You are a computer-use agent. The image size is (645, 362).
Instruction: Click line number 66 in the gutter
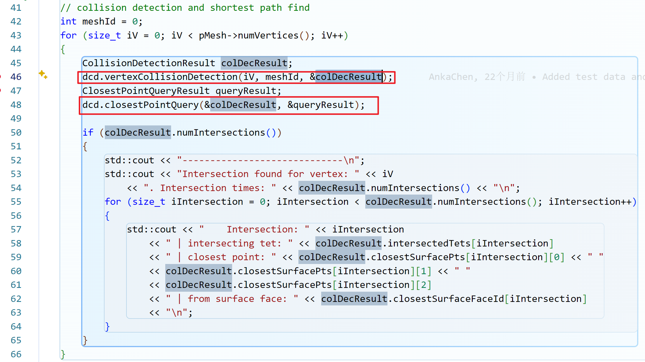16,354
